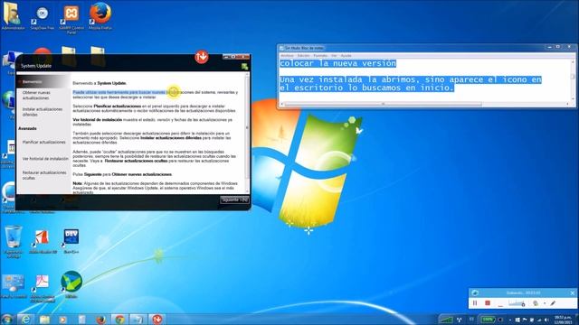Open the Ver menu in Notepad
The width and height of the screenshot is (579, 325).
click(x=334, y=56)
